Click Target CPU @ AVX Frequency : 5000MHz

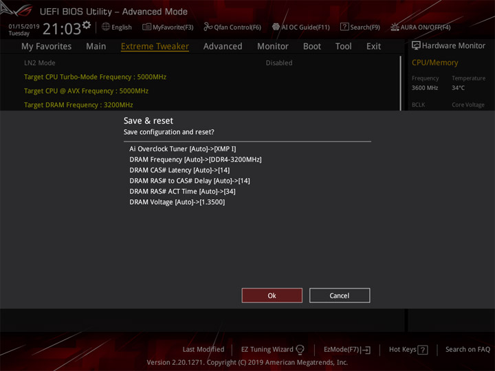pos(86,91)
